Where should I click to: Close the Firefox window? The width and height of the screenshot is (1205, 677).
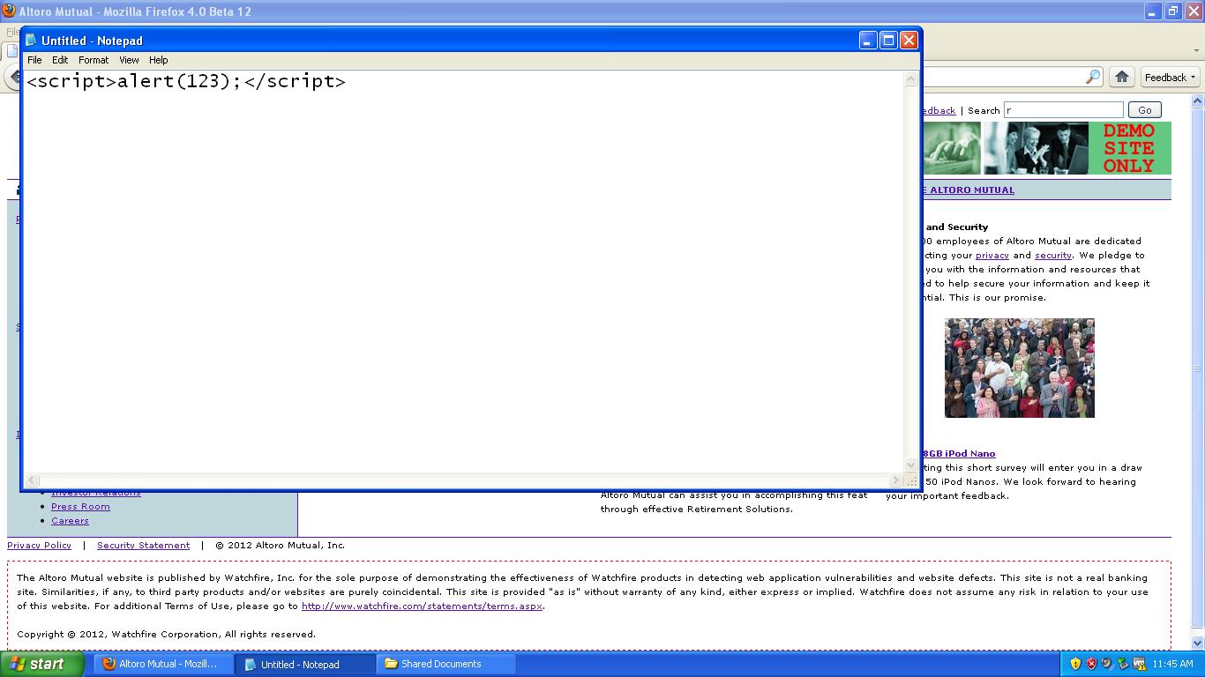pyautogui.click(x=1193, y=11)
